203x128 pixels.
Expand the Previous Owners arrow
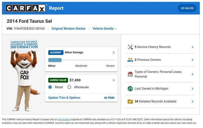(x=193, y=60)
